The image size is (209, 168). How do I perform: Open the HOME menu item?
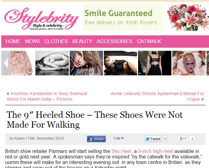point(13,41)
